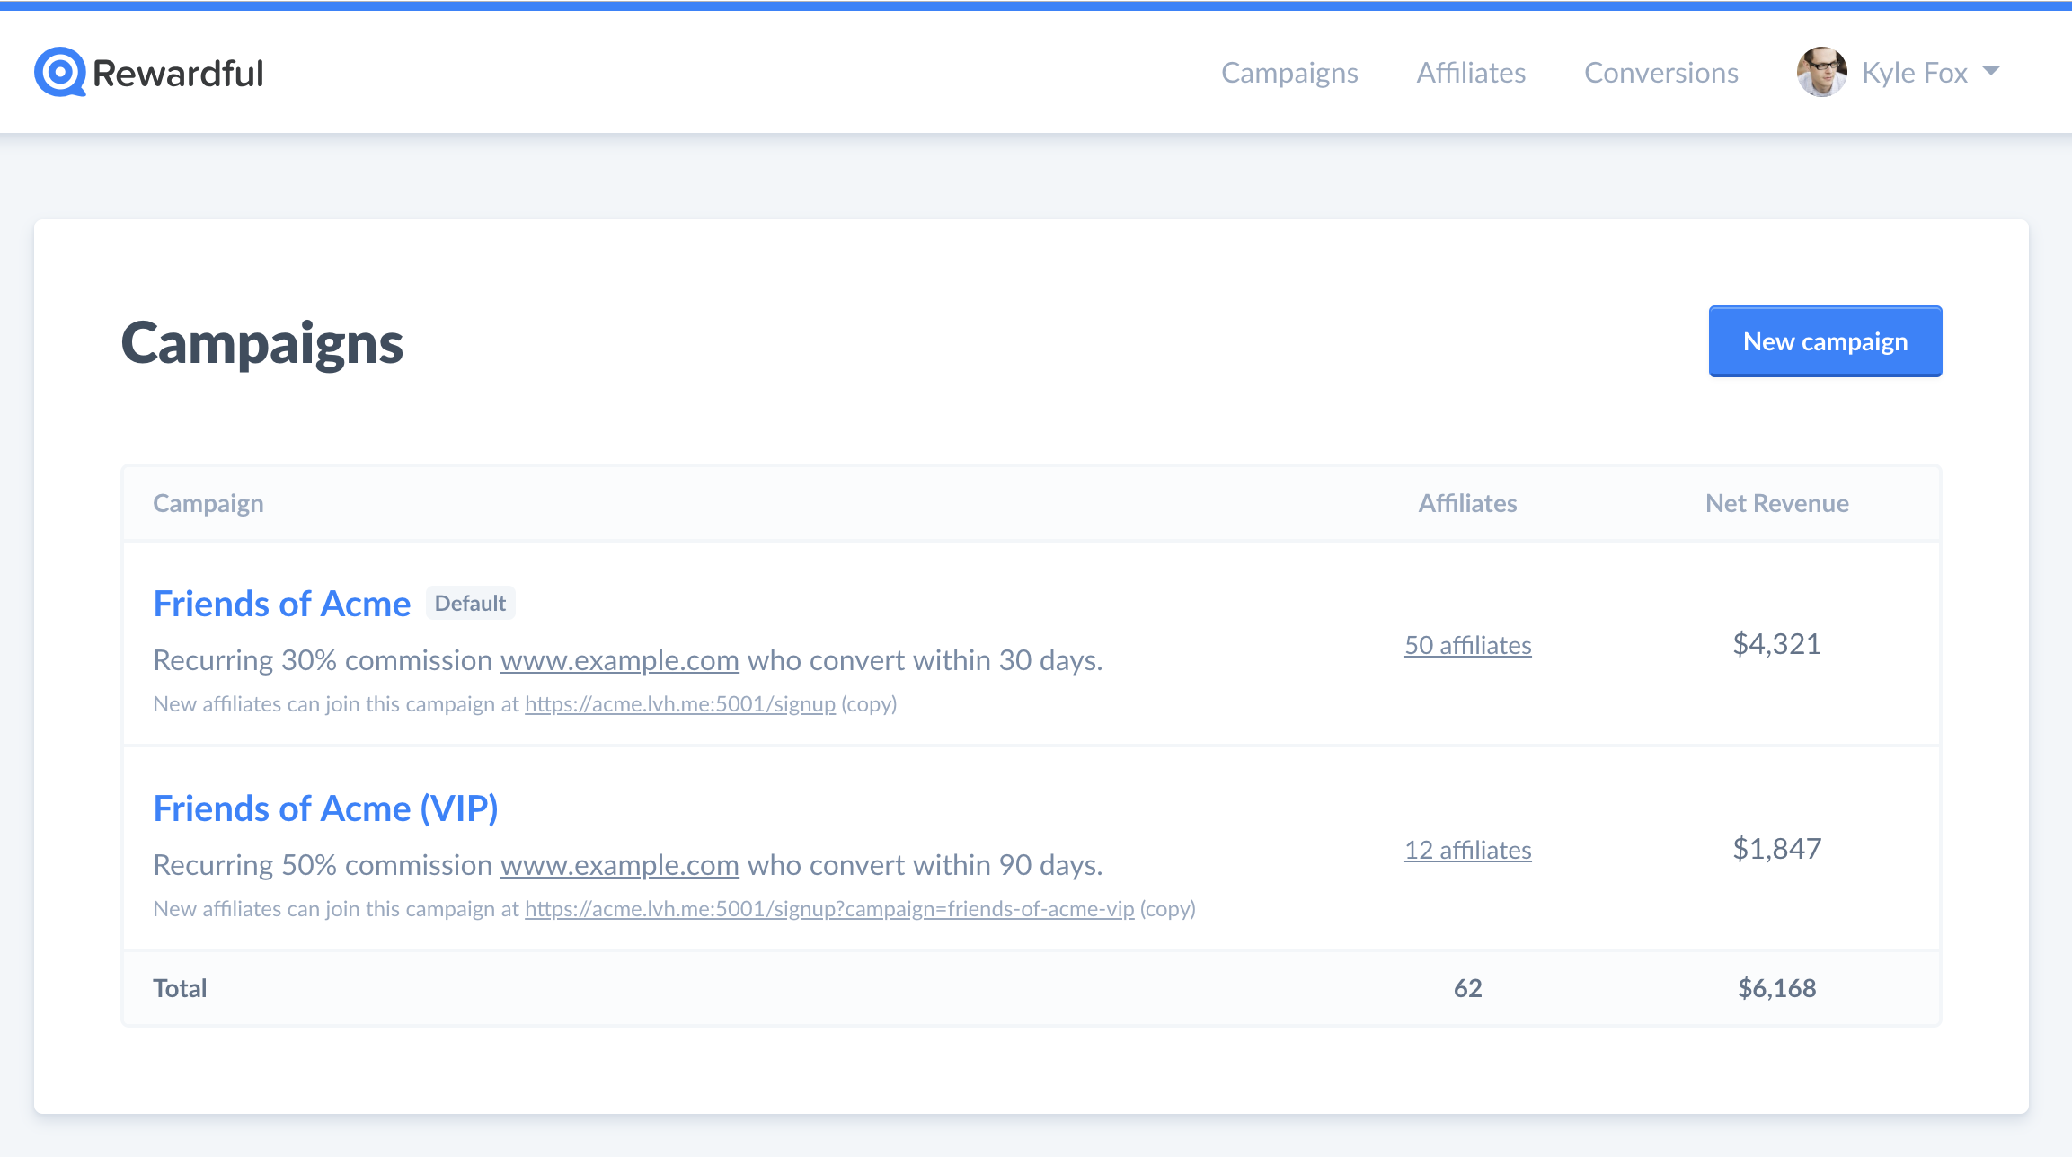Click the New campaign button
Viewport: 2072px width, 1157px height.
(x=1825, y=341)
